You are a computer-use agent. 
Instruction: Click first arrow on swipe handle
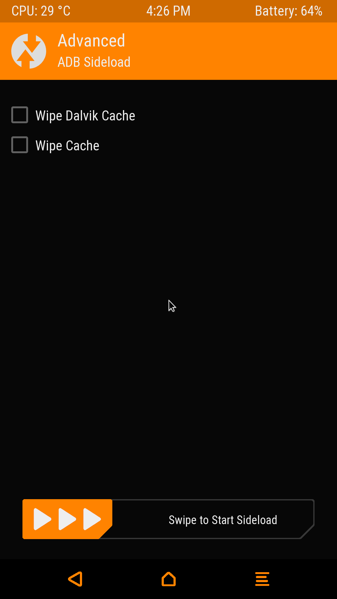(42, 519)
